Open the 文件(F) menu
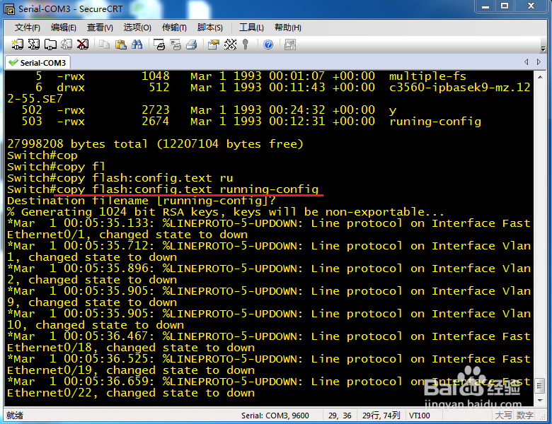This screenshot has height=424, width=552. [27, 28]
